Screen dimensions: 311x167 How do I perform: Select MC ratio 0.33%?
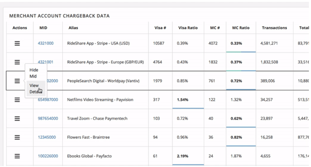click(x=236, y=43)
